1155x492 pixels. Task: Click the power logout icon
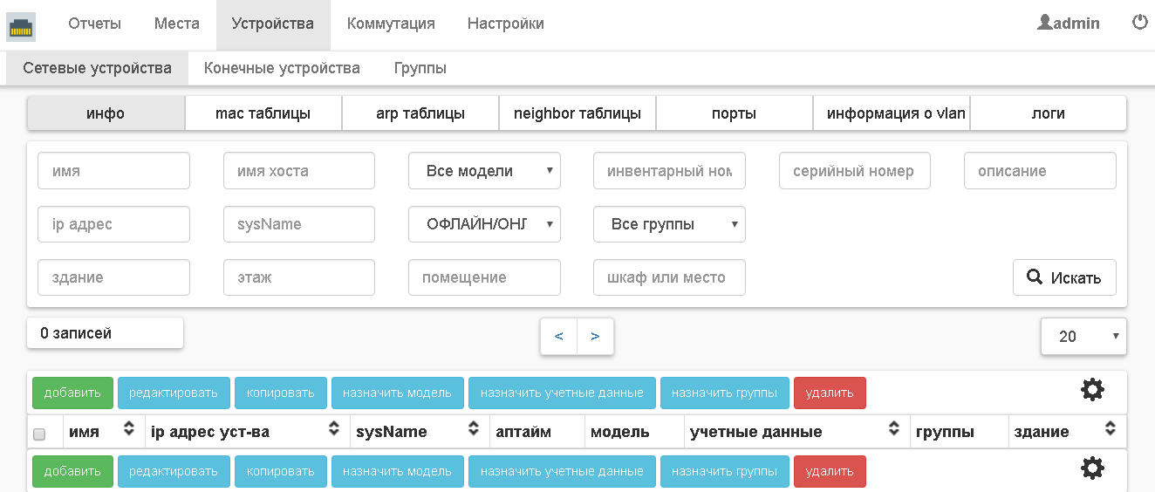click(x=1139, y=23)
